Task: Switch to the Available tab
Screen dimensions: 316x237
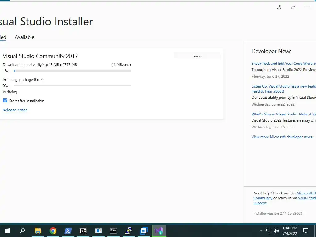Action: click(25, 37)
